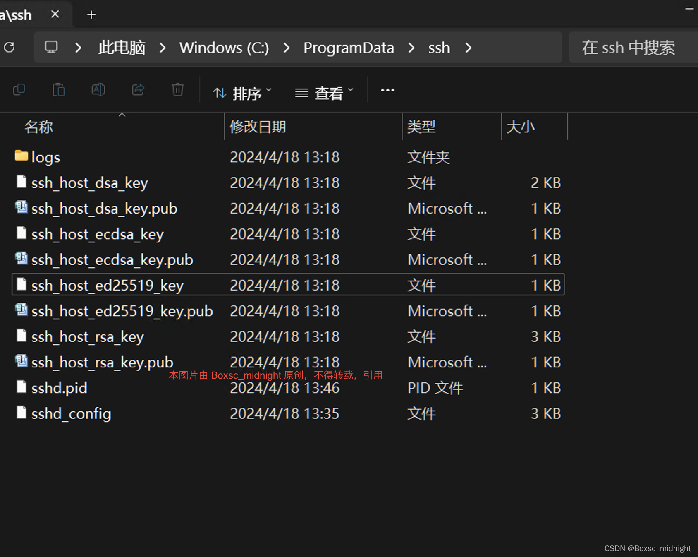Expand the chevron after ProgramData in the path
The height and width of the screenshot is (557, 698).
(x=411, y=48)
